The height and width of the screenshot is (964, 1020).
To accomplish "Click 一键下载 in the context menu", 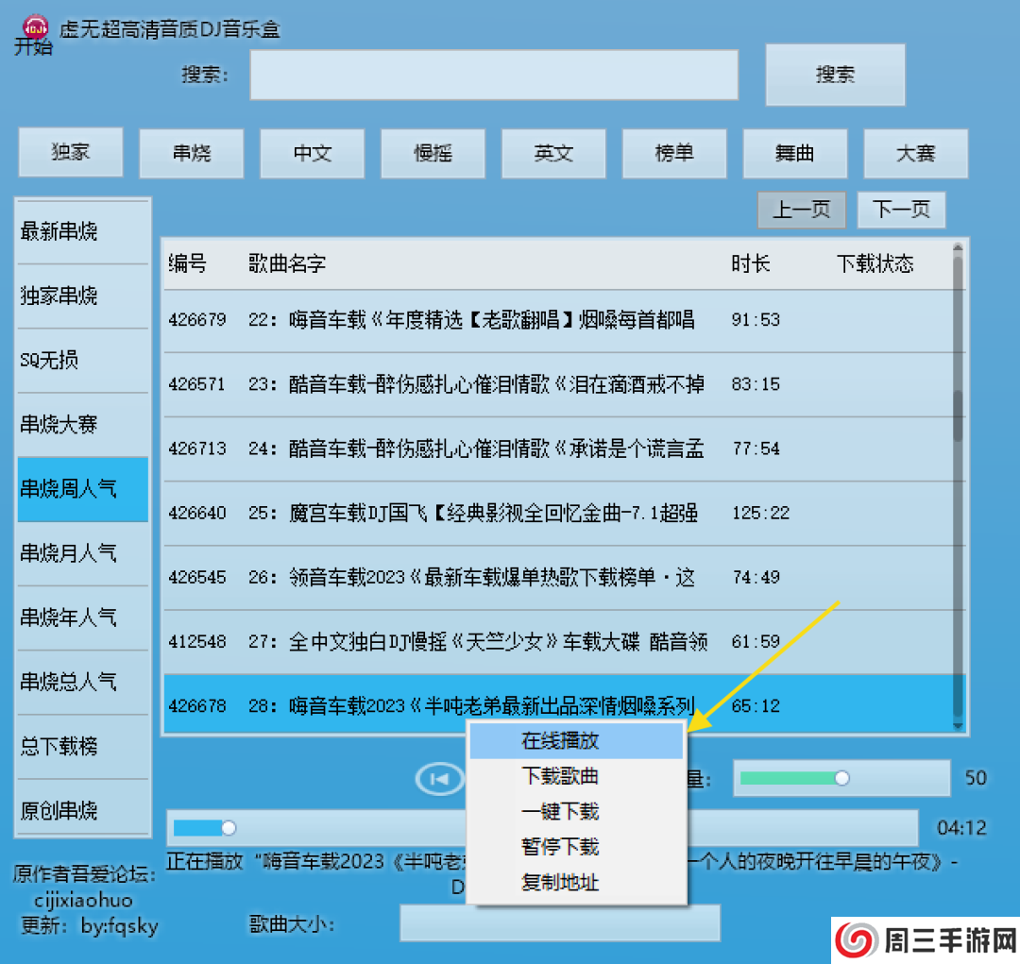I will point(561,812).
